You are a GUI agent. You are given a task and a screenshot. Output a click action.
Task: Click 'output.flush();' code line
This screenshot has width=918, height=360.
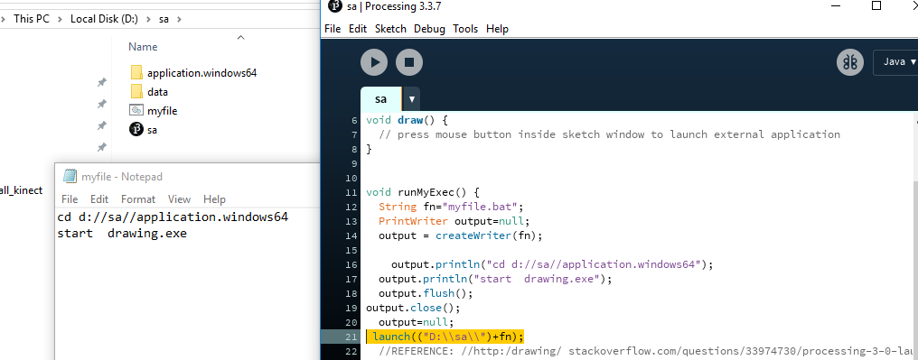[x=426, y=293]
